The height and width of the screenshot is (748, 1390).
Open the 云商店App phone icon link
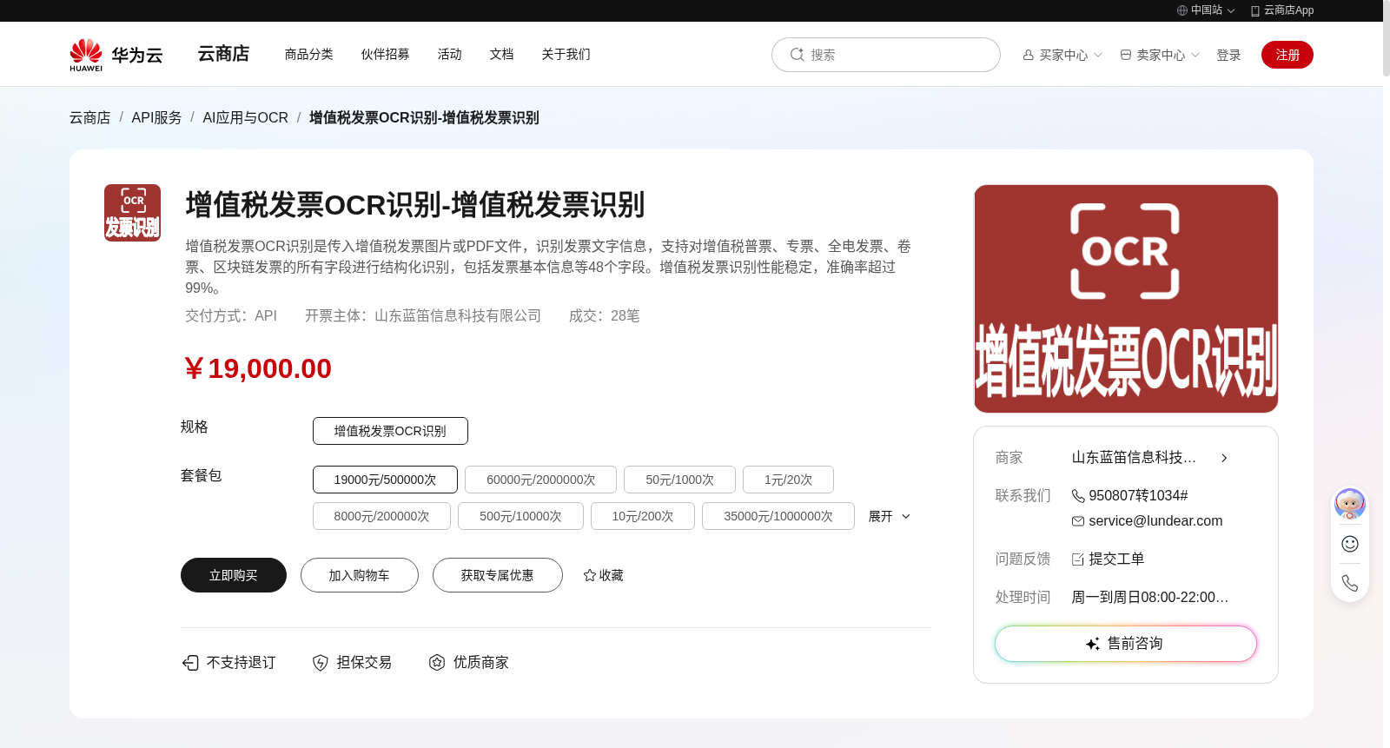(1254, 10)
